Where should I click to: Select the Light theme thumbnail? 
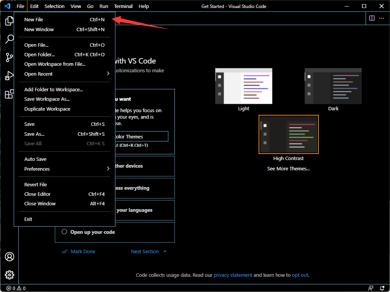(x=244, y=86)
